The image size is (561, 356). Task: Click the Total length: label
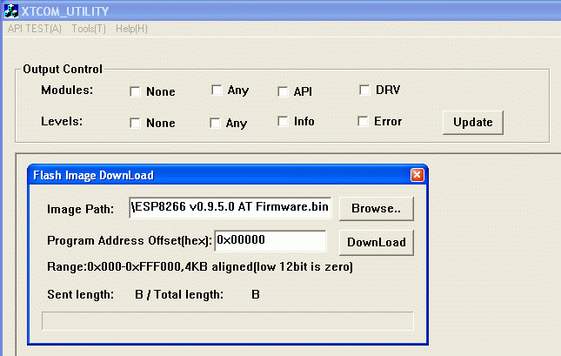(189, 295)
